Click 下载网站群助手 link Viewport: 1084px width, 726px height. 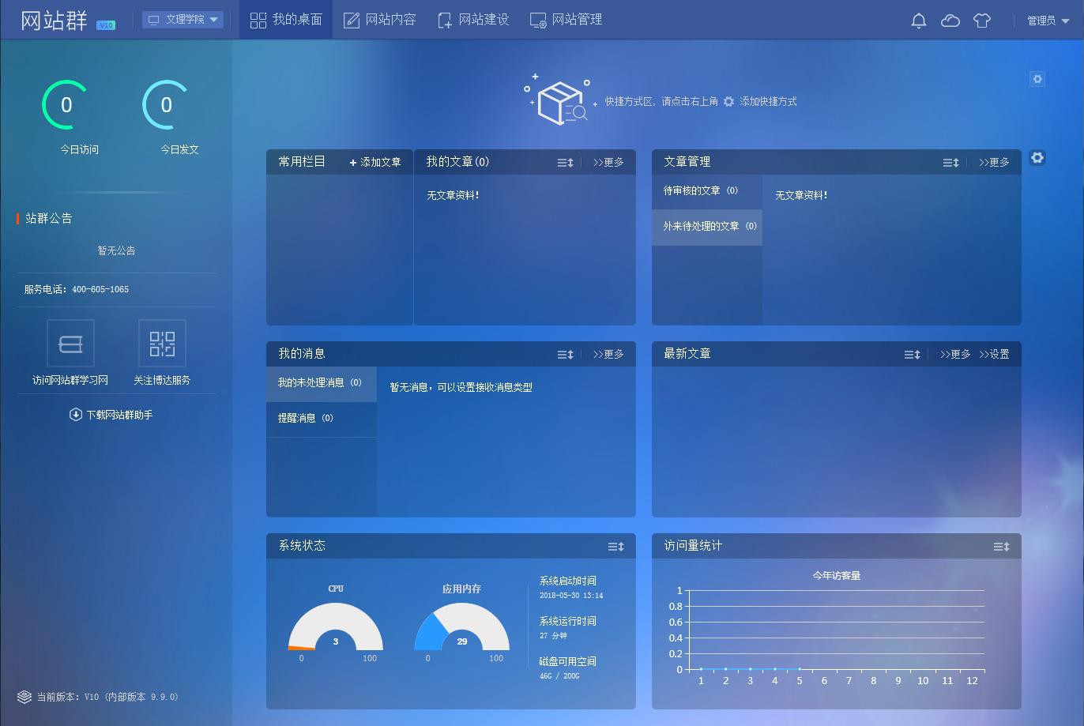coord(111,415)
